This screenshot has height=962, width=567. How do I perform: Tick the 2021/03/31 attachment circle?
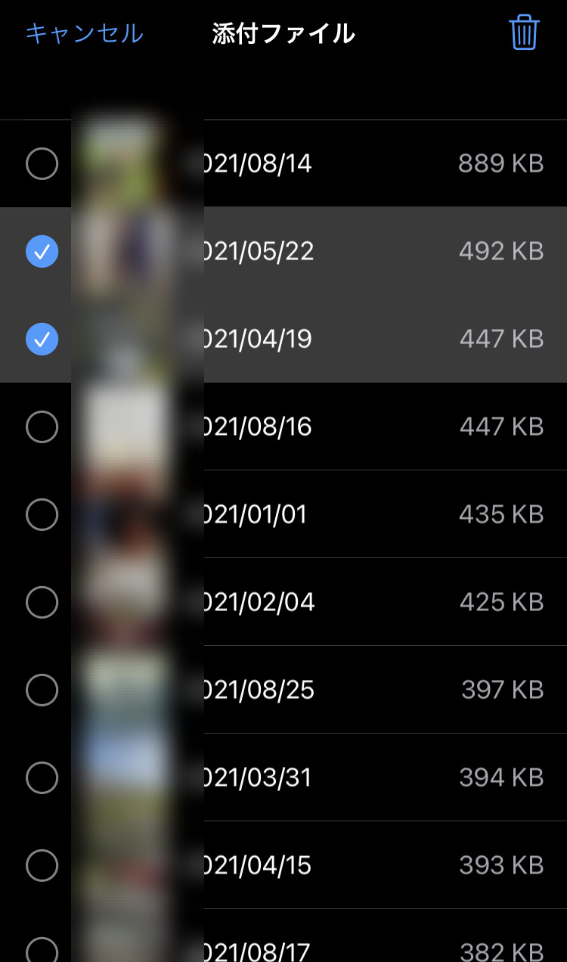42,777
